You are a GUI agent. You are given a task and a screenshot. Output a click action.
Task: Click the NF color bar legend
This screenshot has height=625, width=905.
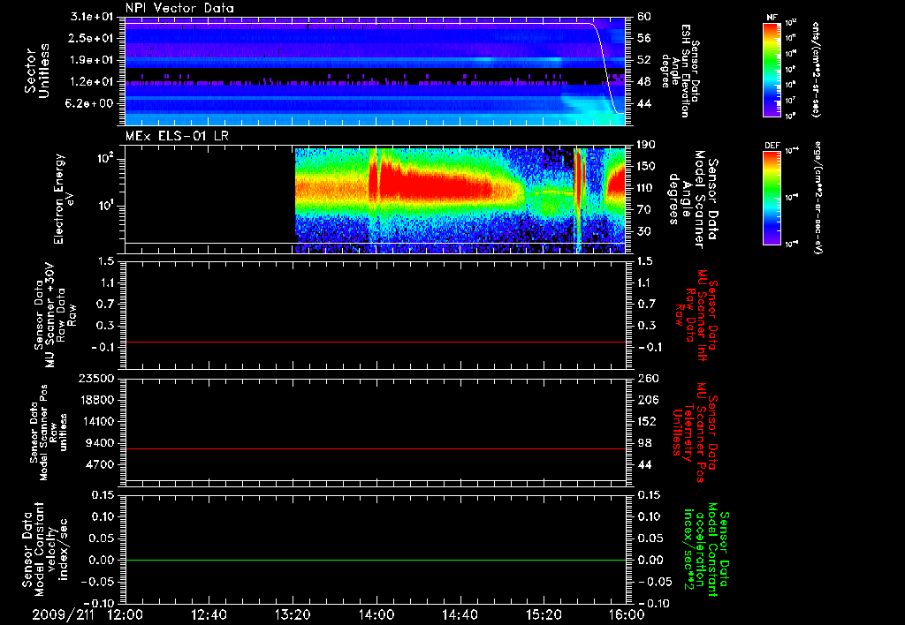point(772,70)
